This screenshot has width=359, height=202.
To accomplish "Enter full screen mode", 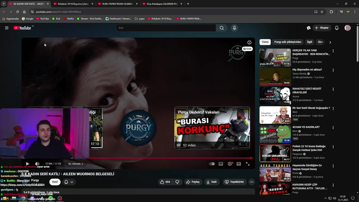I will pos(248,164).
